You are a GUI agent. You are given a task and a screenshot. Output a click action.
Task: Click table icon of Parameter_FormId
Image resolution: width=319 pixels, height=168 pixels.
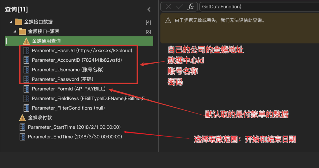(x=26, y=89)
